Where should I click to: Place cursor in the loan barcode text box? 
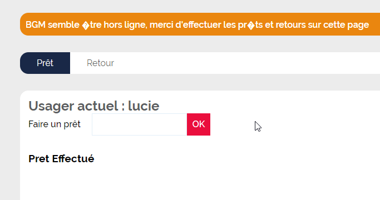coord(139,124)
